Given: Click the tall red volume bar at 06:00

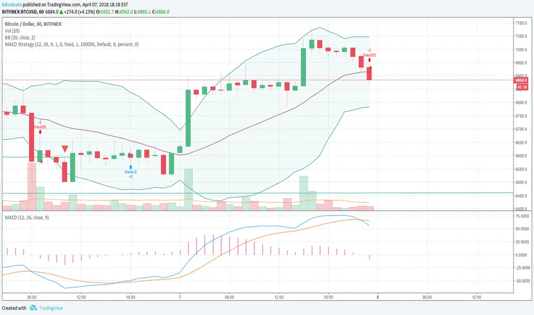Looking at the screenshot, I should click(32, 186).
